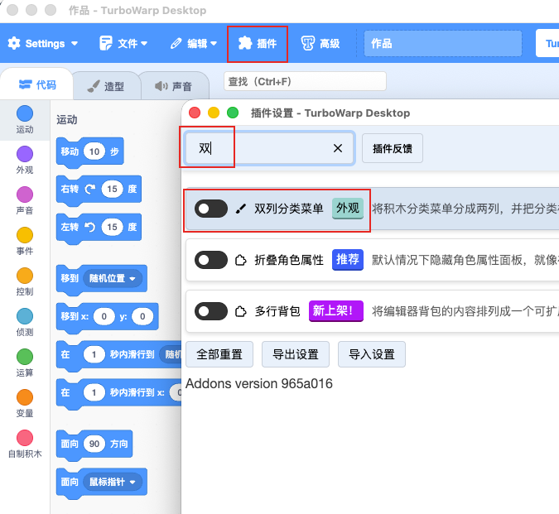Click the 高级 TurboWarp icon
Viewport: 559px width, 514px height.
308,44
